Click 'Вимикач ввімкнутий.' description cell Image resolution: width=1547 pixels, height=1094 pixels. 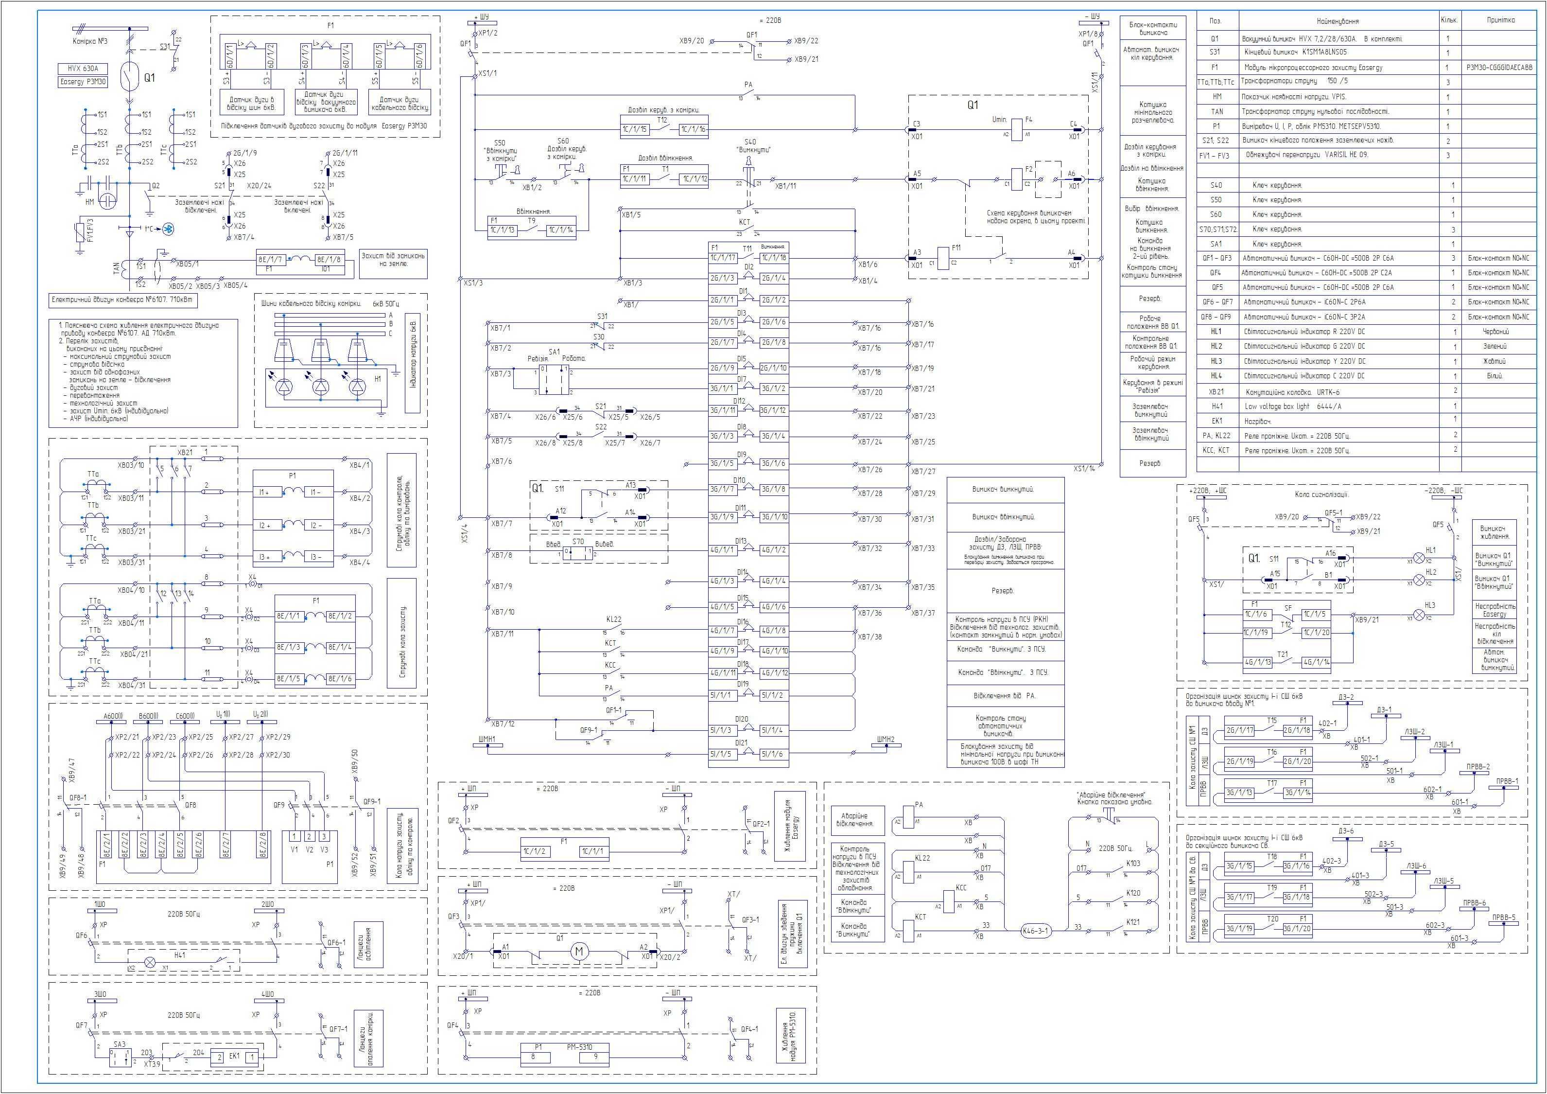coord(1005,517)
